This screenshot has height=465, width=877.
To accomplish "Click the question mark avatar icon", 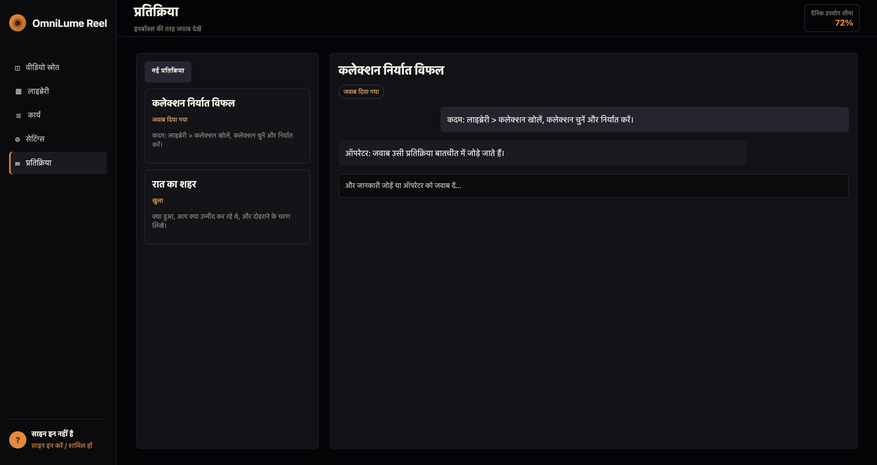I will [x=18, y=440].
